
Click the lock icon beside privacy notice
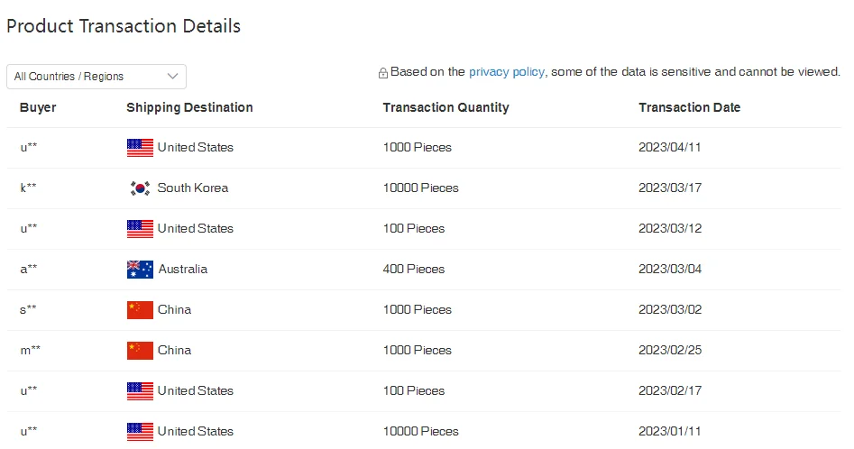point(383,73)
